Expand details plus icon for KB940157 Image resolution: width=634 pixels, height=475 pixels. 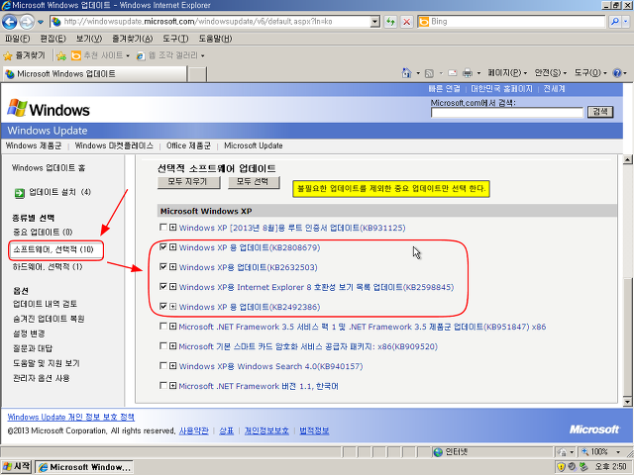pos(172,366)
